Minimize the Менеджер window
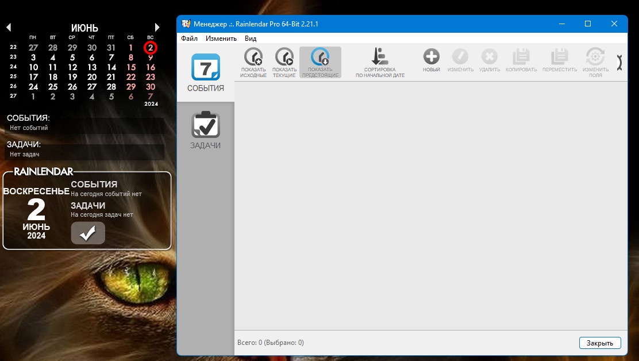The height and width of the screenshot is (361, 639). [x=562, y=24]
